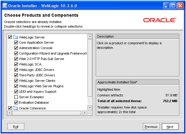Close the Oracle Installer window
186x134 pixels.
pos(180,6)
